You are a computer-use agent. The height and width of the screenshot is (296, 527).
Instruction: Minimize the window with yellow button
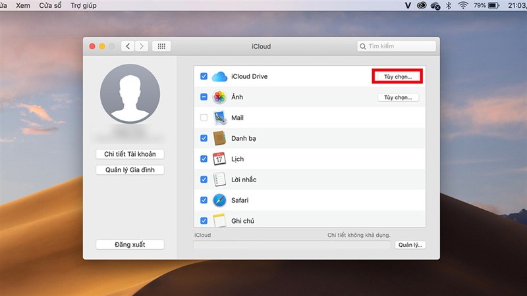point(102,46)
